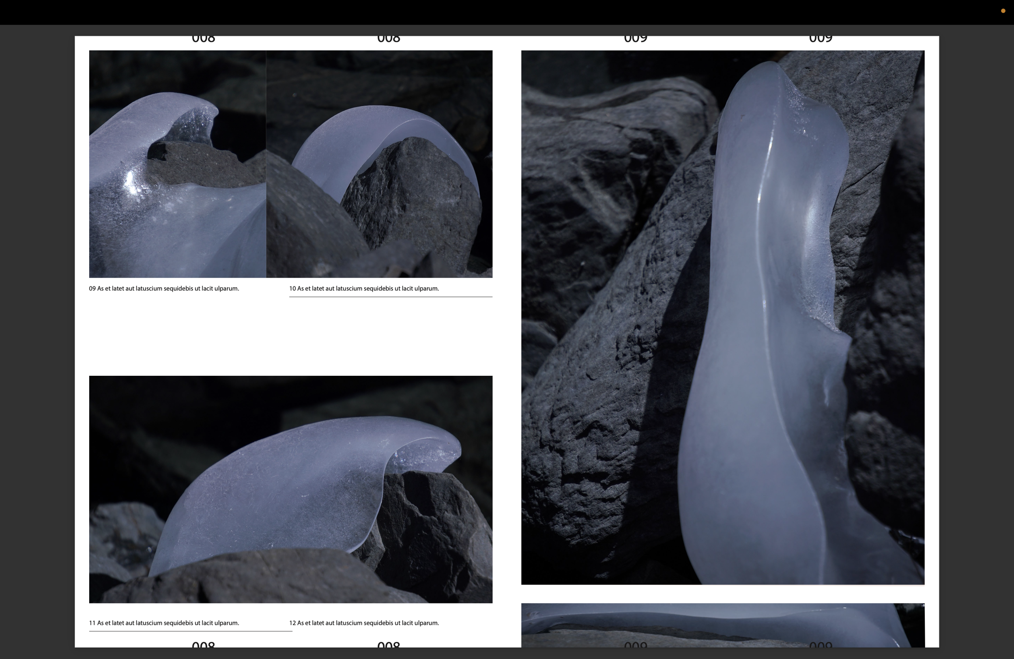Click caption 11 text under wave photo
Image resolution: width=1014 pixels, height=659 pixels.
(x=164, y=623)
